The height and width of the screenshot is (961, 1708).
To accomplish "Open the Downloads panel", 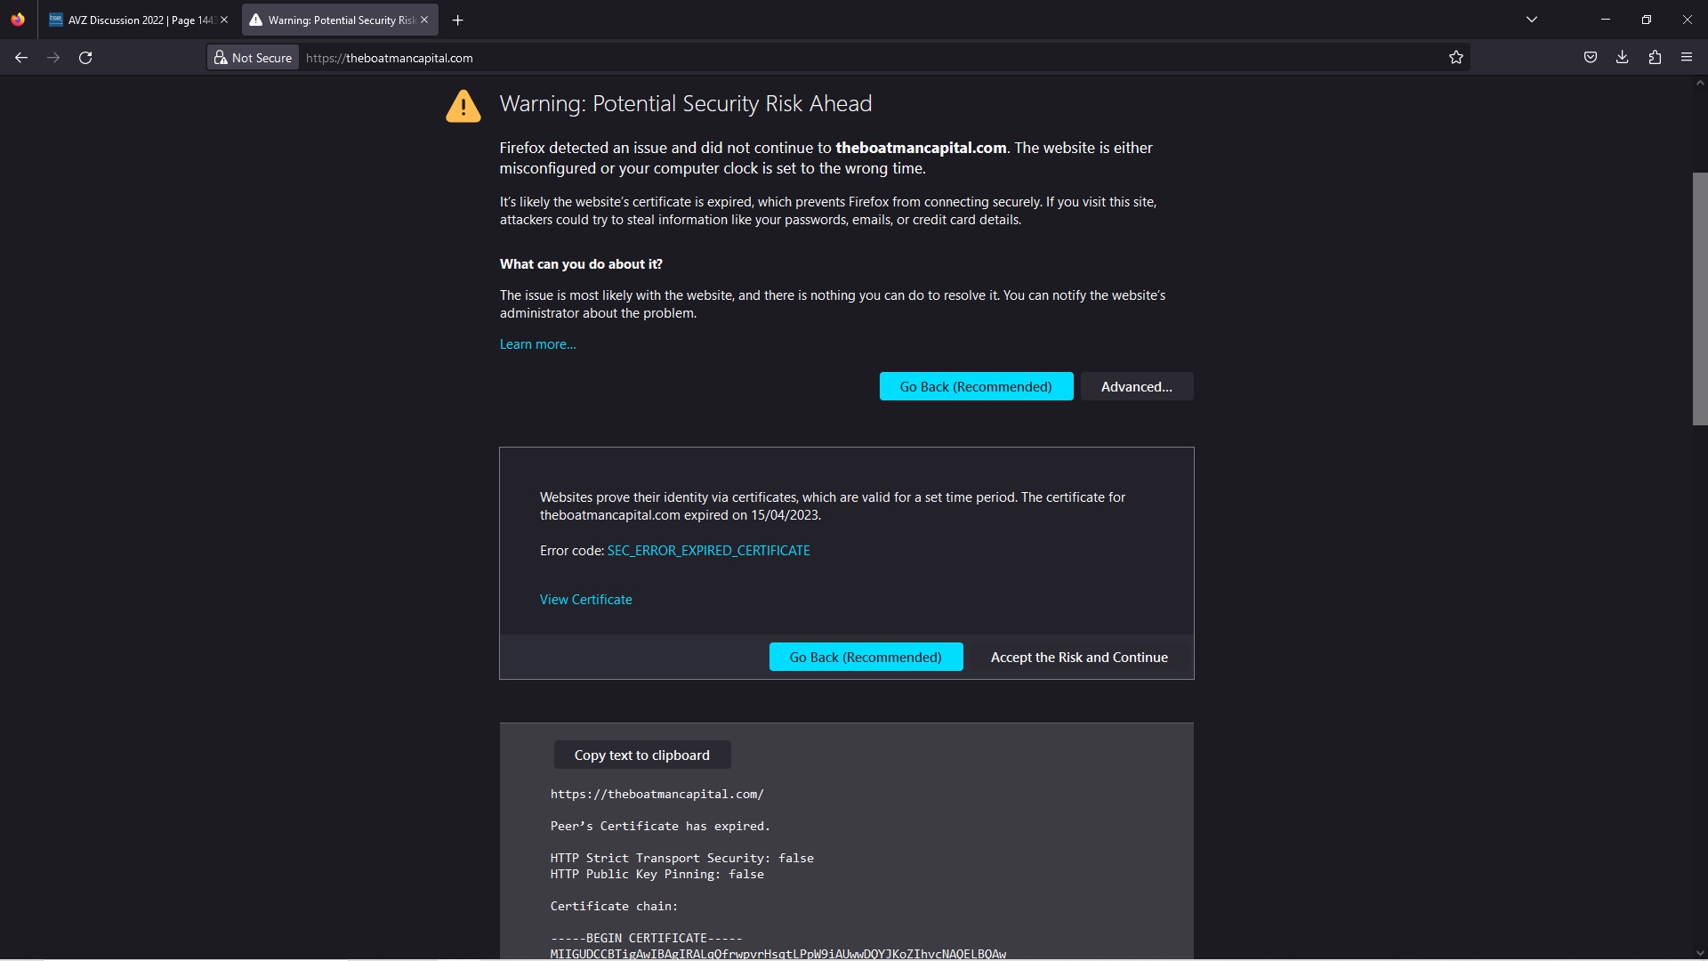I will tap(1623, 58).
